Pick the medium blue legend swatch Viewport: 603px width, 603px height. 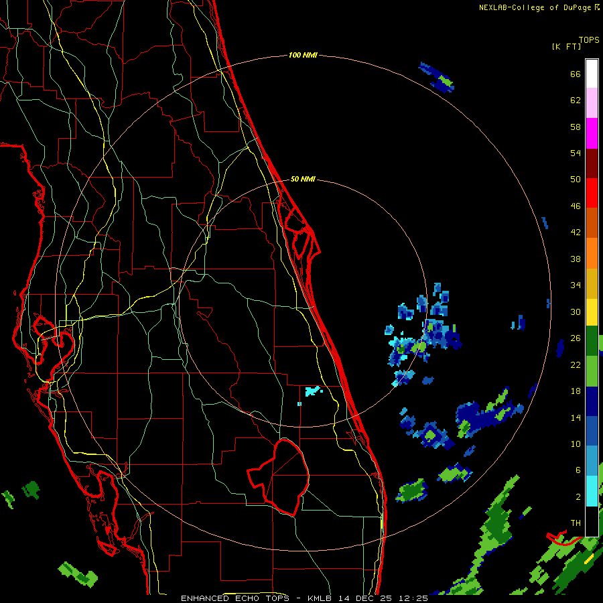click(592, 431)
